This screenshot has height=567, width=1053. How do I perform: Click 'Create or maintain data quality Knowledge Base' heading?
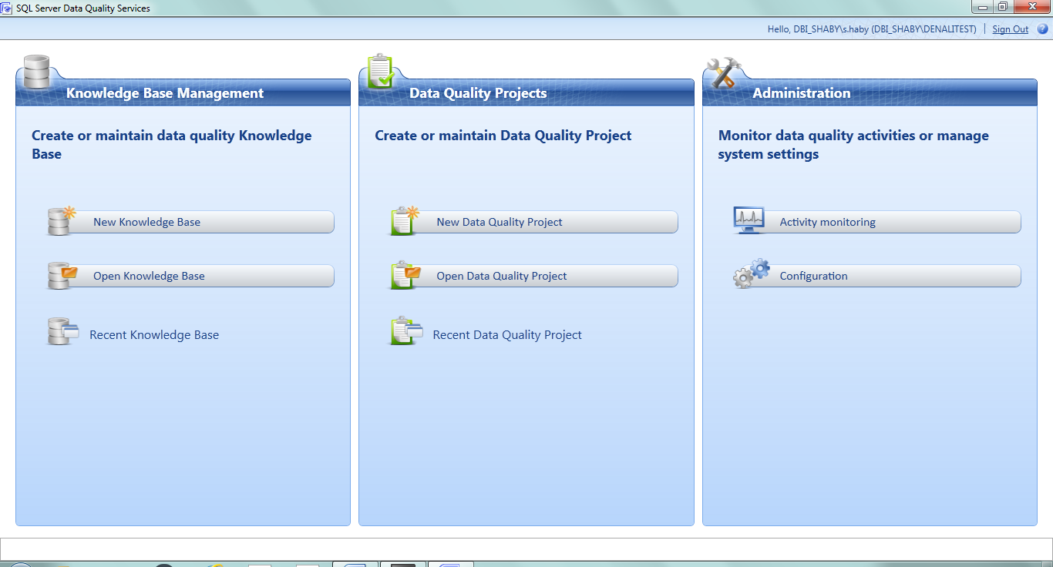(172, 145)
